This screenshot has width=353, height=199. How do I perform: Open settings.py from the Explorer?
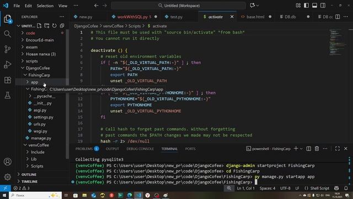pyautogui.click(x=43, y=117)
